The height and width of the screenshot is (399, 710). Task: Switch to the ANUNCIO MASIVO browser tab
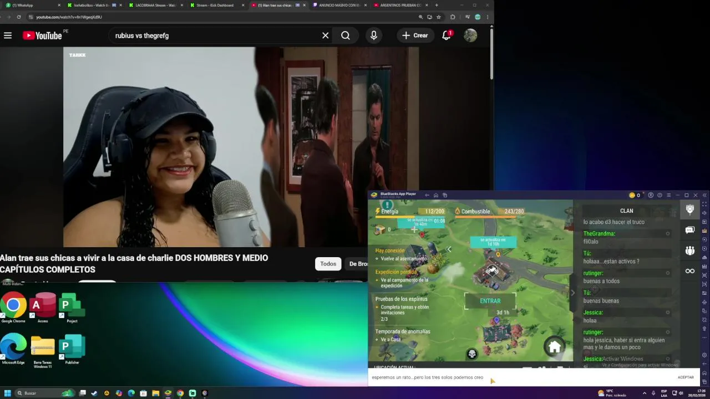[x=338, y=5]
